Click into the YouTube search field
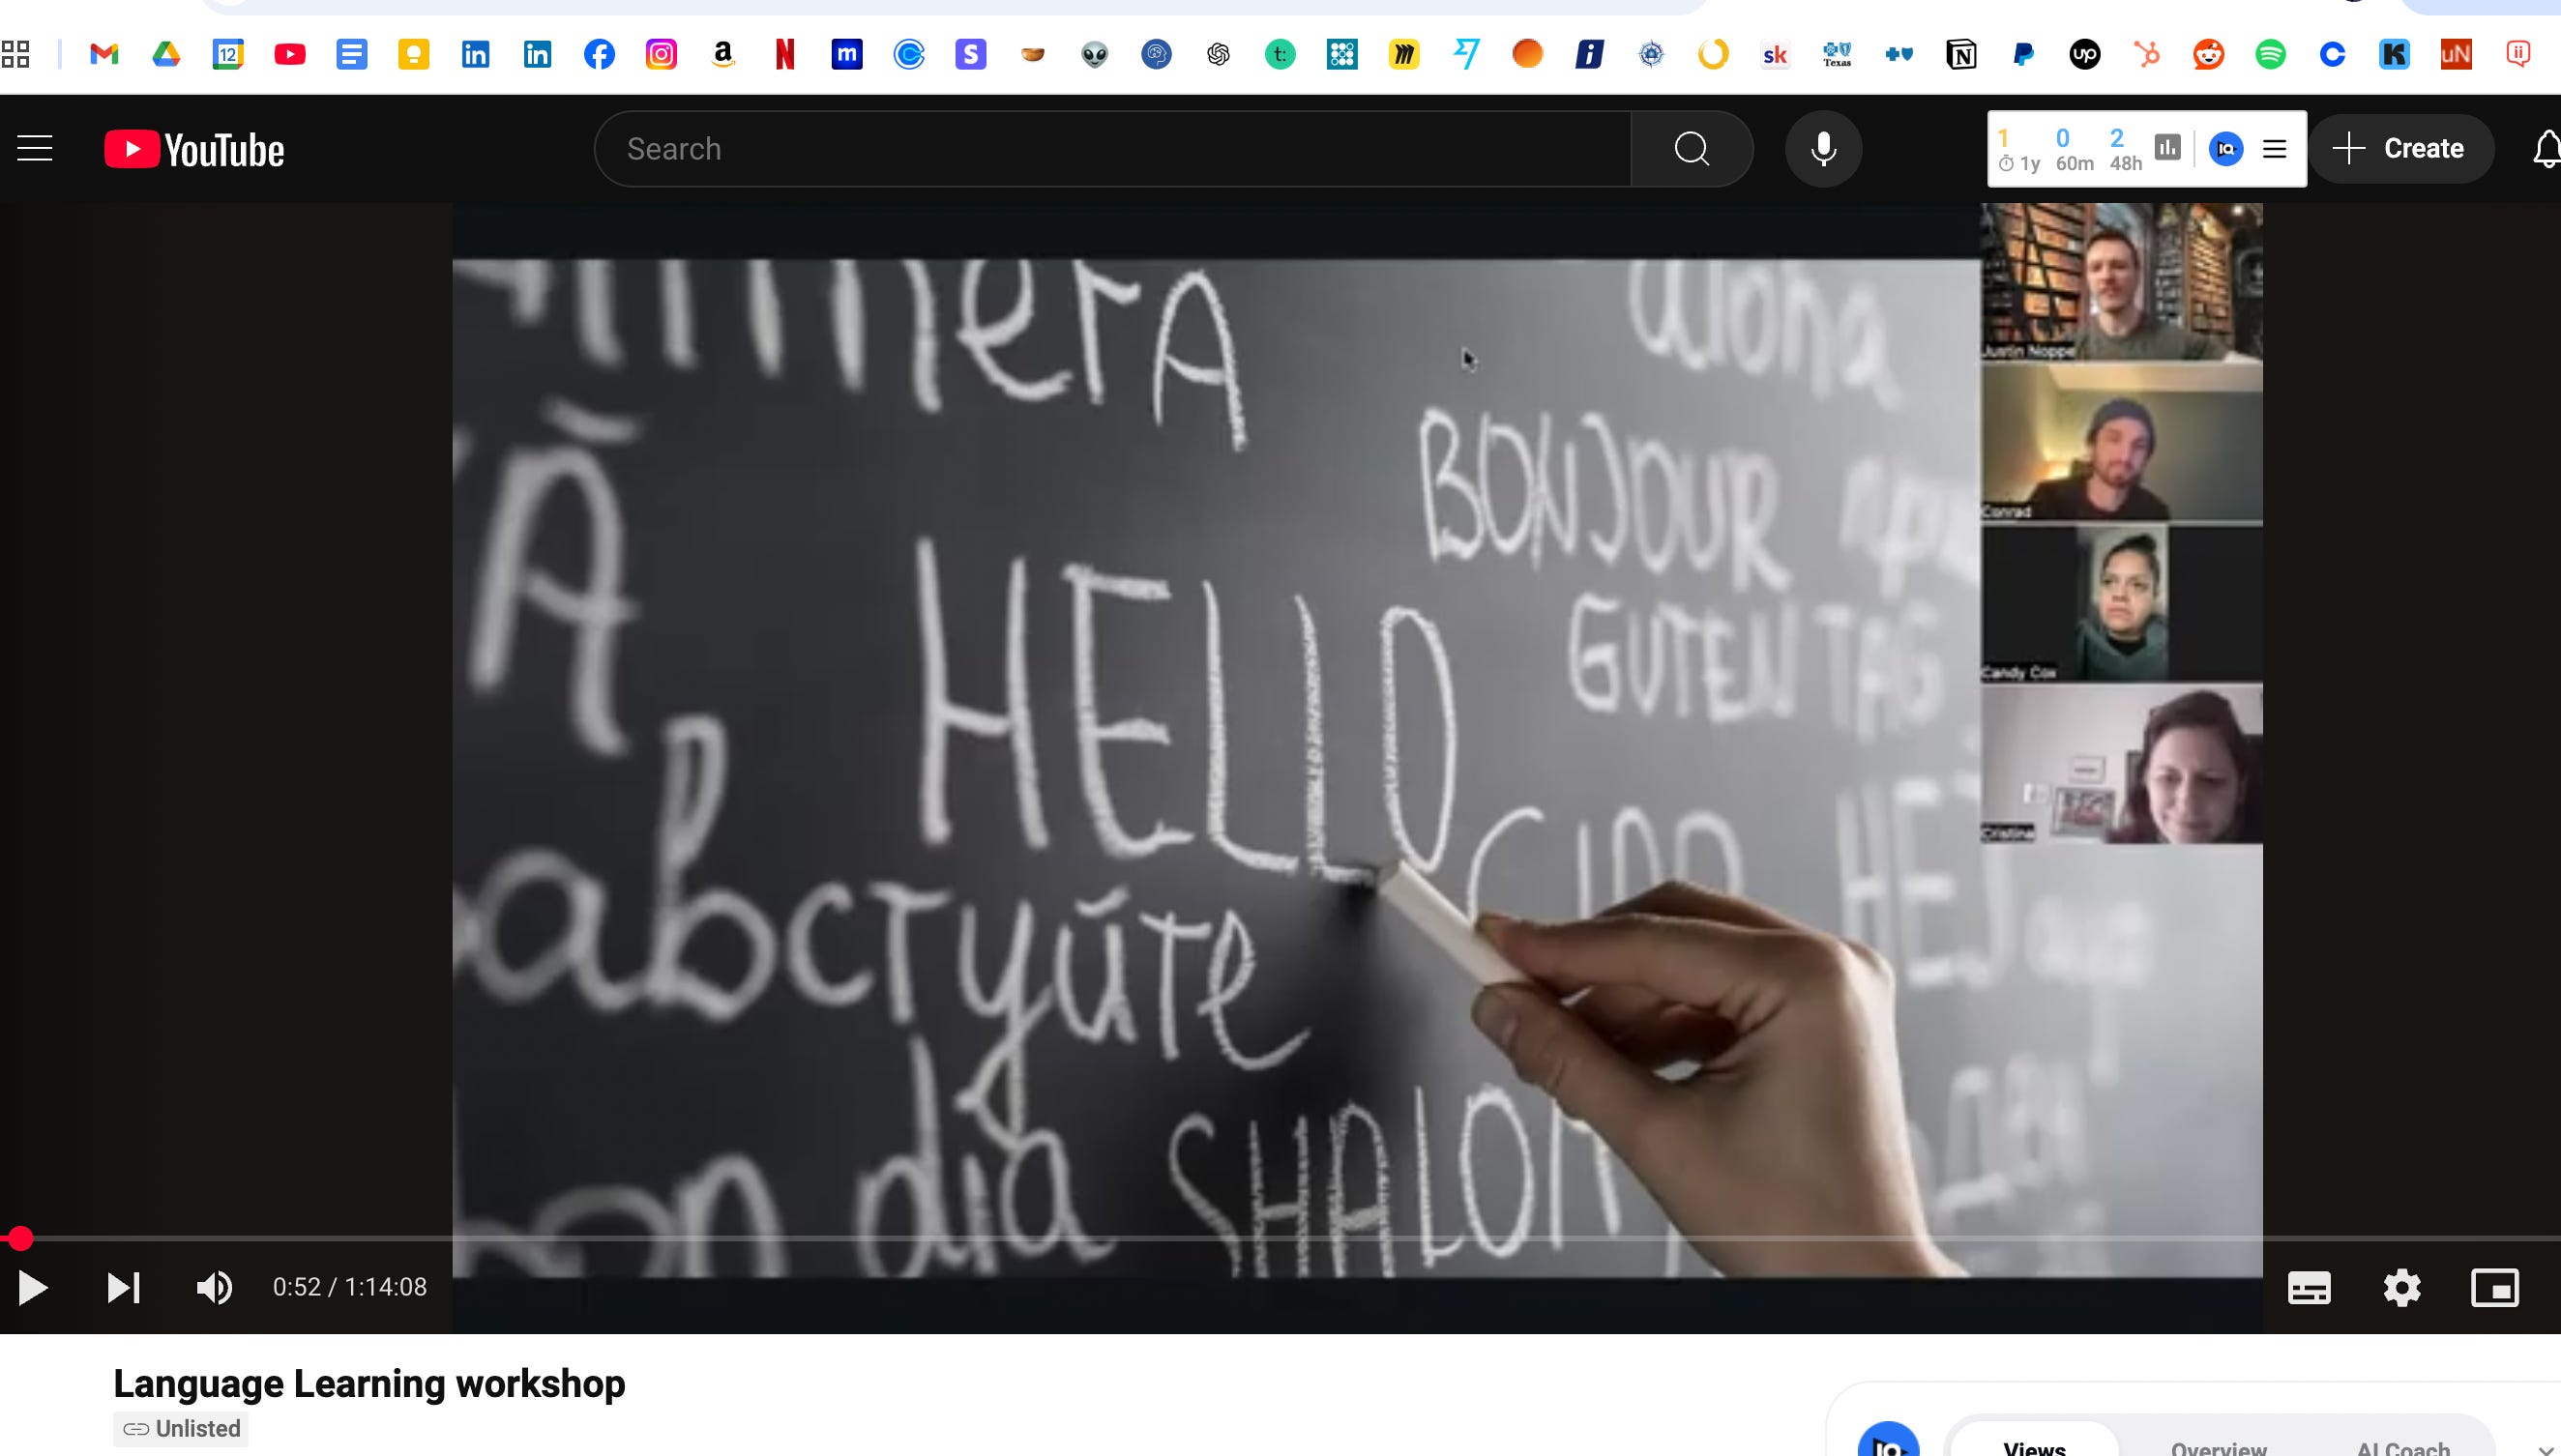The height and width of the screenshot is (1456, 2561). [x=1110, y=149]
